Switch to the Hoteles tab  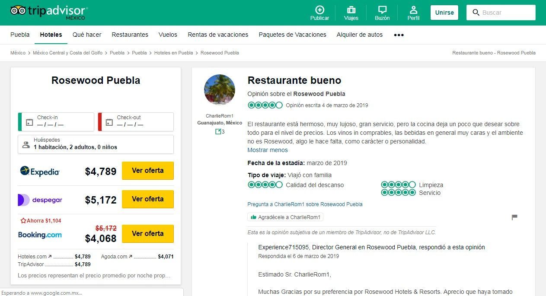tap(51, 35)
